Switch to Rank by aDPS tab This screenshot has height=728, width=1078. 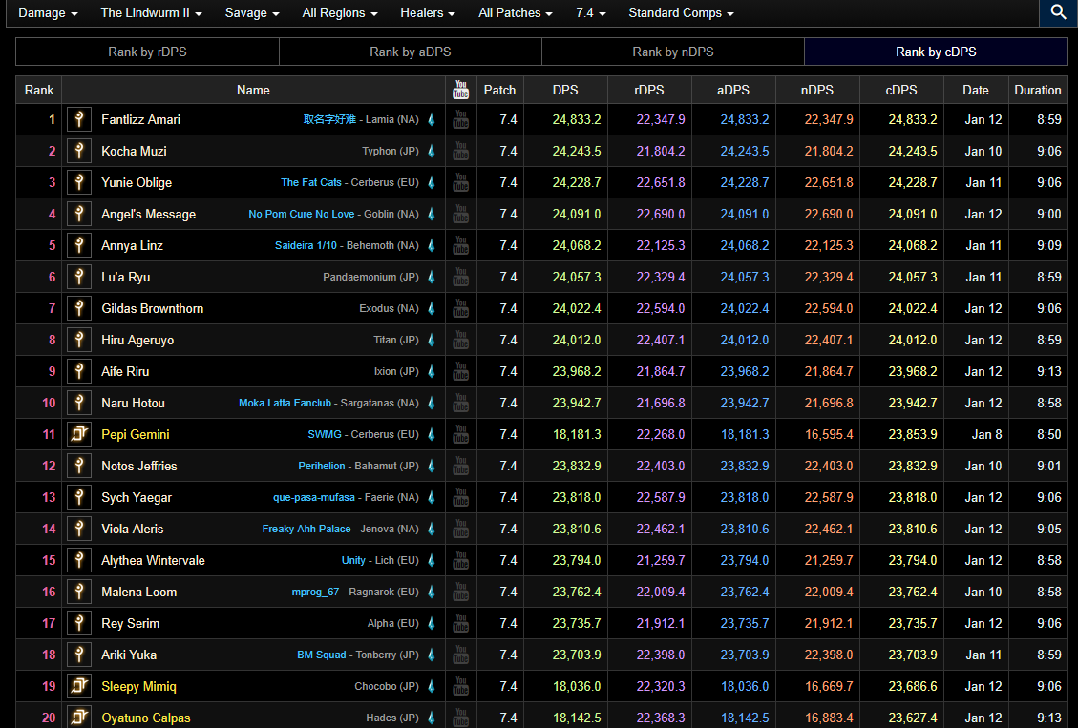(x=411, y=52)
